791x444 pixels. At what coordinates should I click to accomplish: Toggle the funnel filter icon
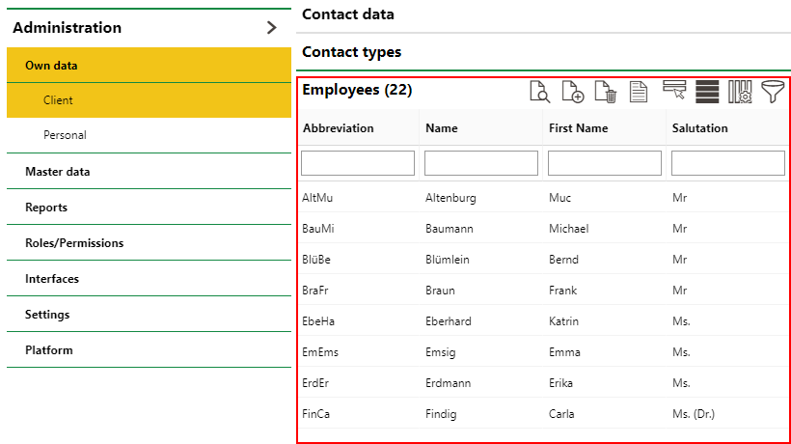(x=773, y=92)
